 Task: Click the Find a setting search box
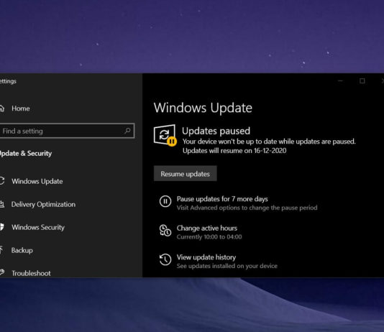pyautogui.click(x=67, y=131)
